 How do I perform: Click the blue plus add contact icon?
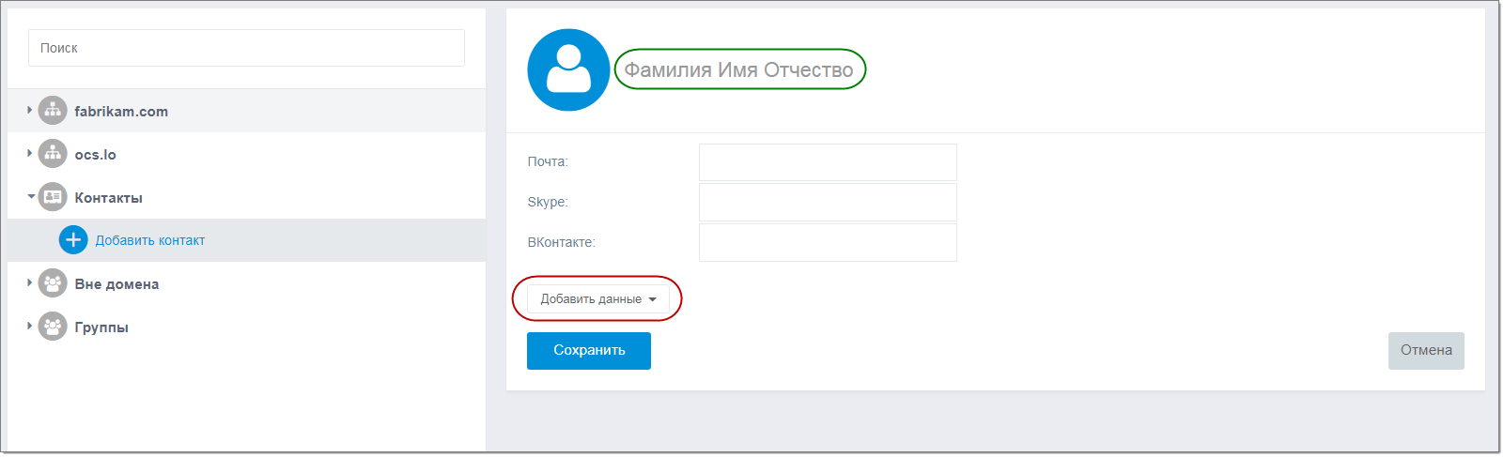pyautogui.click(x=73, y=240)
